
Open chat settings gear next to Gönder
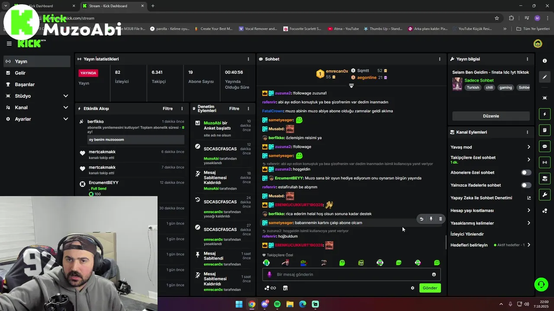pyautogui.click(x=412, y=288)
